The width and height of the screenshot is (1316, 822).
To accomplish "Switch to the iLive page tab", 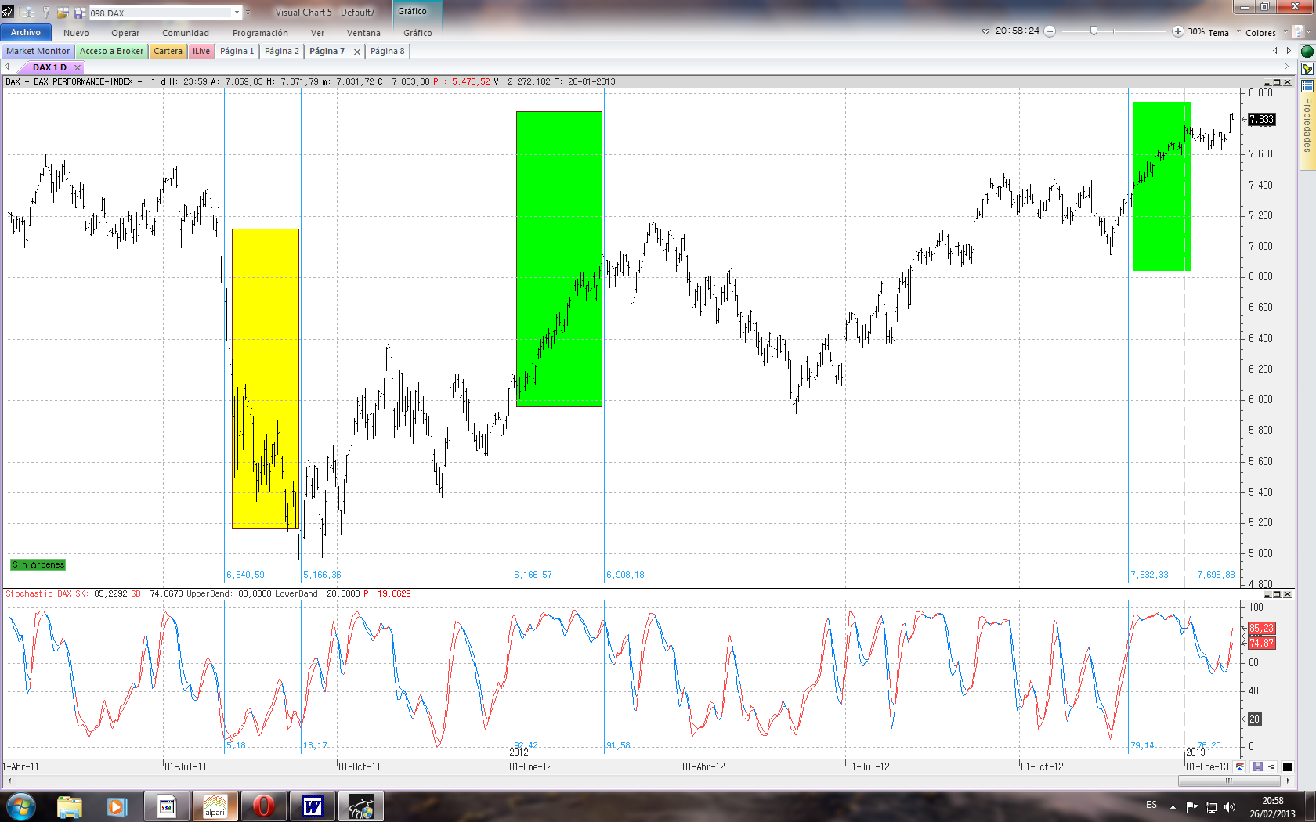I will click(201, 51).
